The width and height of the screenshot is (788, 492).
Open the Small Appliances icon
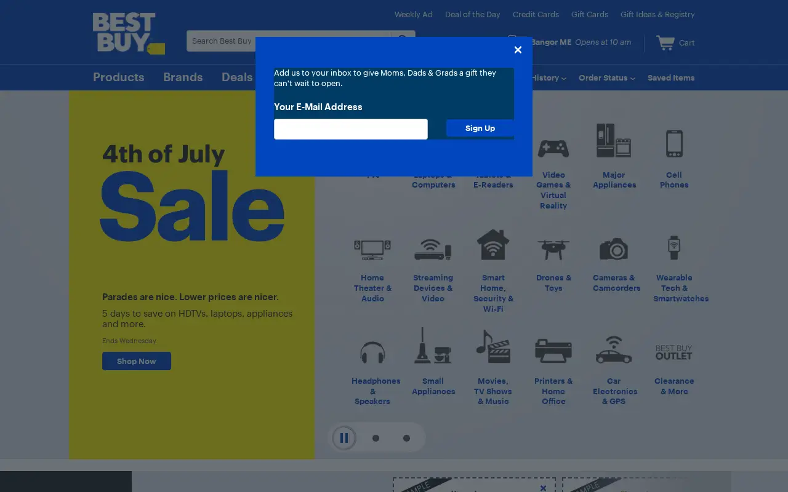pyautogui.click(x=433, y=346)
